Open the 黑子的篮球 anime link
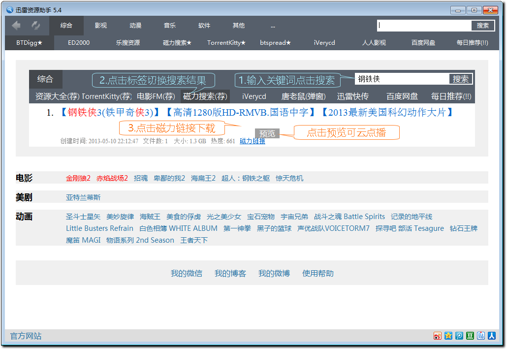507x349 pixels. (x=274, y=228)
